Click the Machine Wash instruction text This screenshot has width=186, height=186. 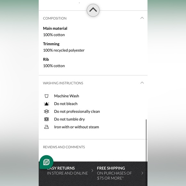(x=67, y=96)
